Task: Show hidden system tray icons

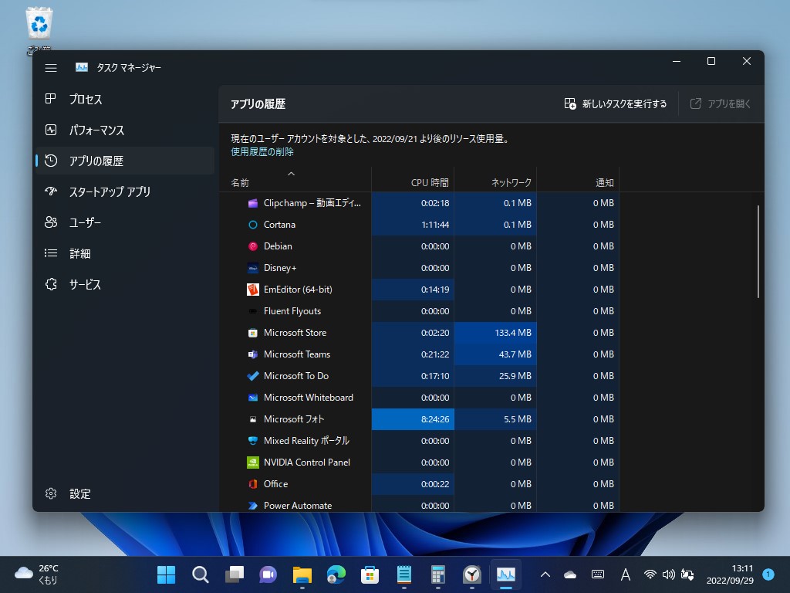Action: click(x=545, y=574)
